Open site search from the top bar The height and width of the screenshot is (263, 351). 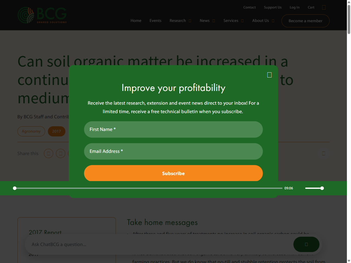pos(324,7)
